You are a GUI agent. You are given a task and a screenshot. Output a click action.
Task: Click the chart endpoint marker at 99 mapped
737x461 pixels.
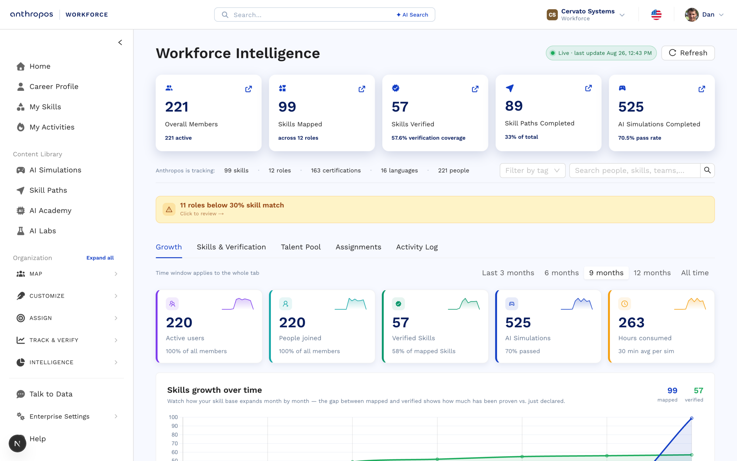tap(691, 418)
